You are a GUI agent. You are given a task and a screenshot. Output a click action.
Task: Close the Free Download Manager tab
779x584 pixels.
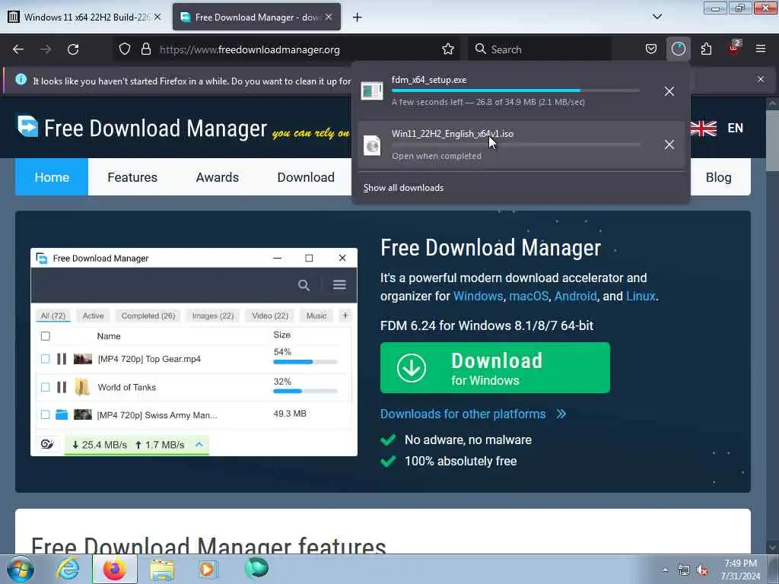pyautogui.click(x=329, y=17)
